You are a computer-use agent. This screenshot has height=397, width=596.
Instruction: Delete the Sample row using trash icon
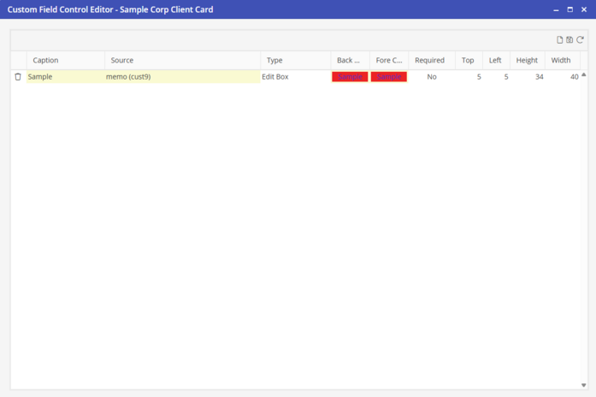[x=18, y=77]
